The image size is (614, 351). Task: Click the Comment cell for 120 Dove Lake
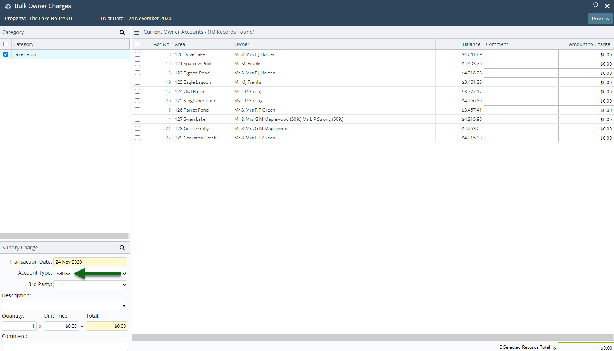[521, 54]
